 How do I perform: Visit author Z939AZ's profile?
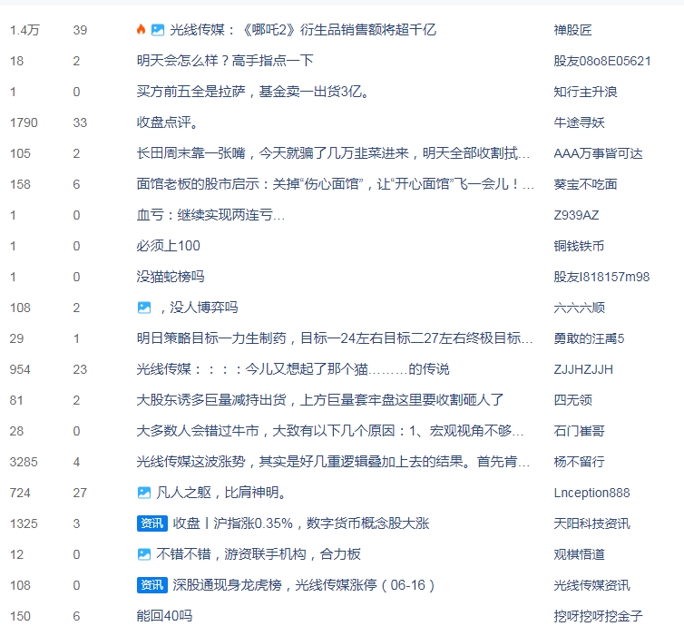(576, 215)
